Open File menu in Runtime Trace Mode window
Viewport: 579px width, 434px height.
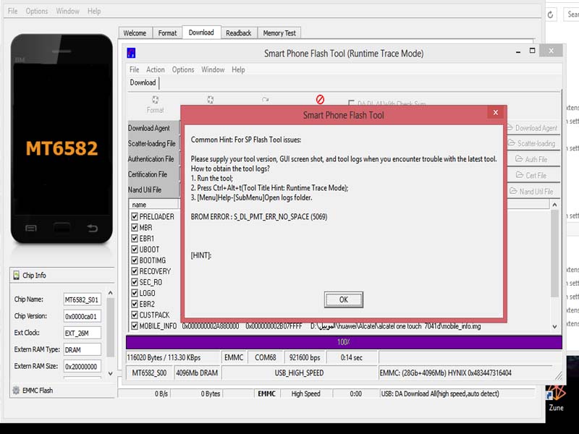coord(134,69)
